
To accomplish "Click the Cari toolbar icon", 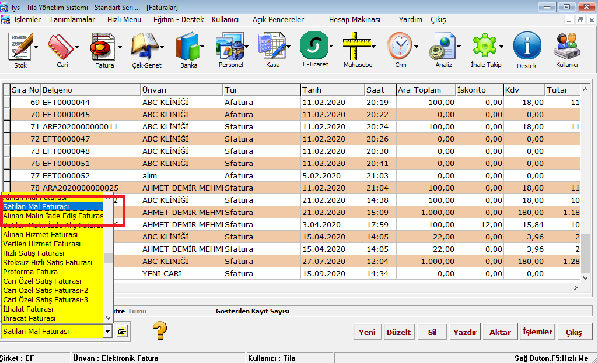I will pos(62,48).
